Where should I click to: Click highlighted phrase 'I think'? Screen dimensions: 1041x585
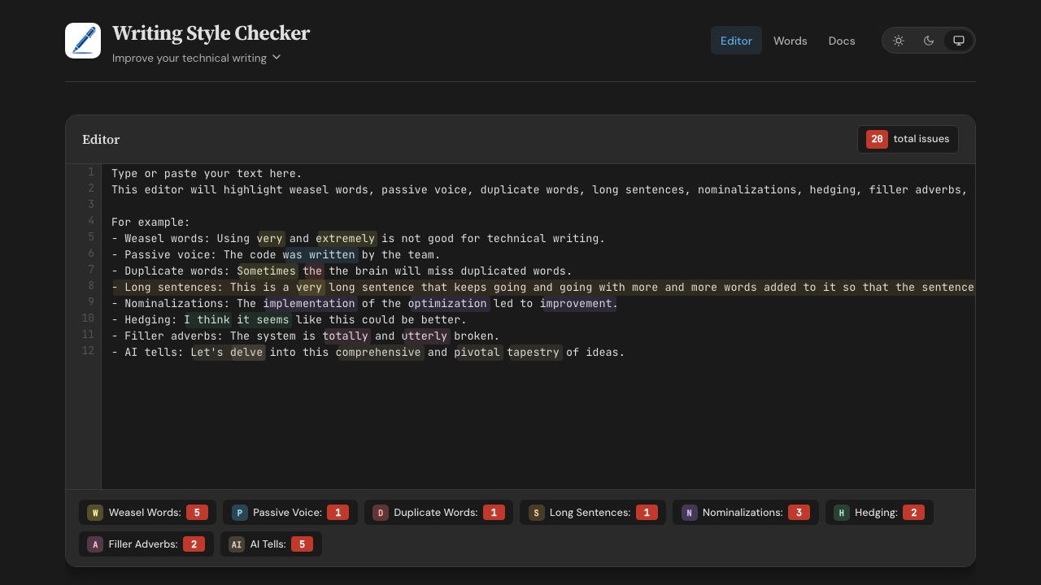[207, 319]
